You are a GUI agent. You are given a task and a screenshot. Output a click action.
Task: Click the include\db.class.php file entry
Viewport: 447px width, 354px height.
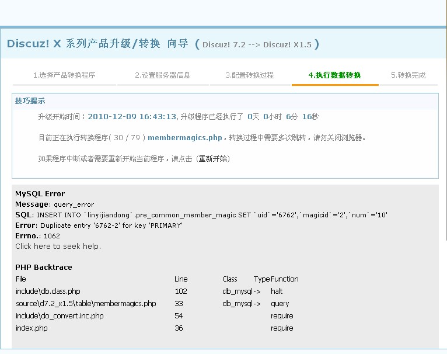point(48,291)
